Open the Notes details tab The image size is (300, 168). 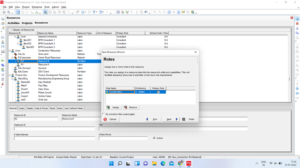60,108
